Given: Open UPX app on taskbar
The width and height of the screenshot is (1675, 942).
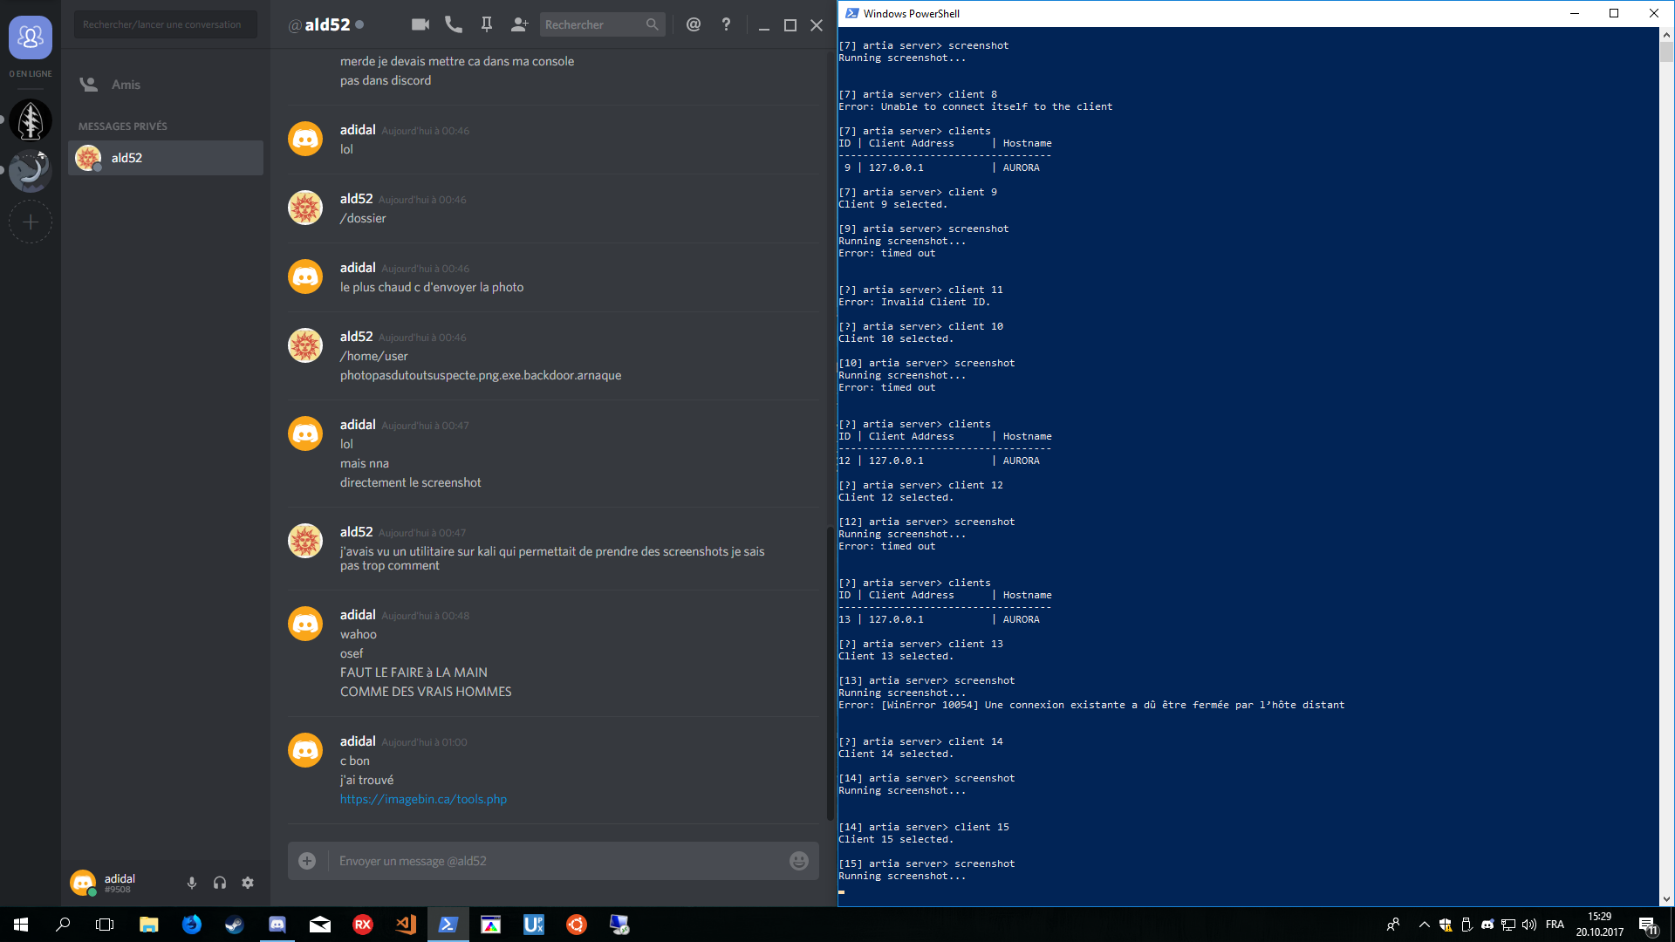Looking at the screenshot, I should point(534,925).
